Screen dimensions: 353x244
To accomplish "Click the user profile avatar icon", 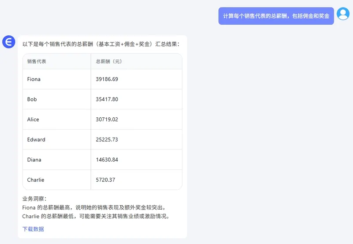I will (343, 14).
